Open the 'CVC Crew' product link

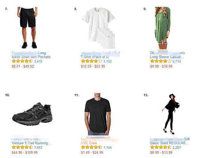pyautogui.click(x=89, y=143)
